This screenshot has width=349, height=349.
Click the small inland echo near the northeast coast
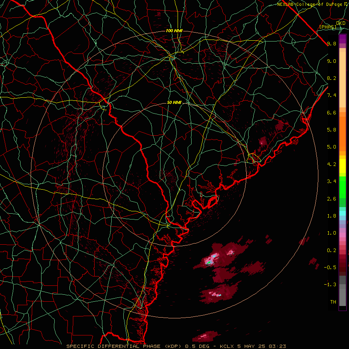pyautogui.click(x=263, y=142)
